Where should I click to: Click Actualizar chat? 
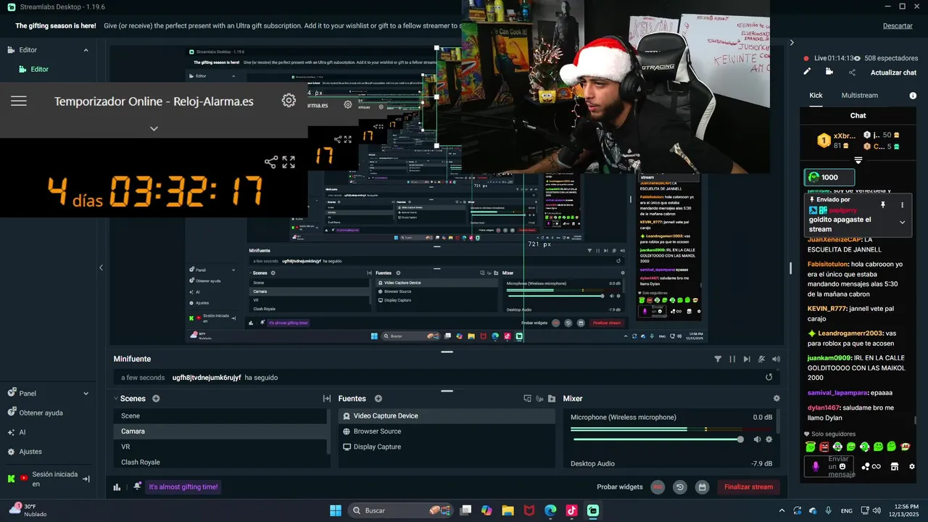tap(893, 72)
